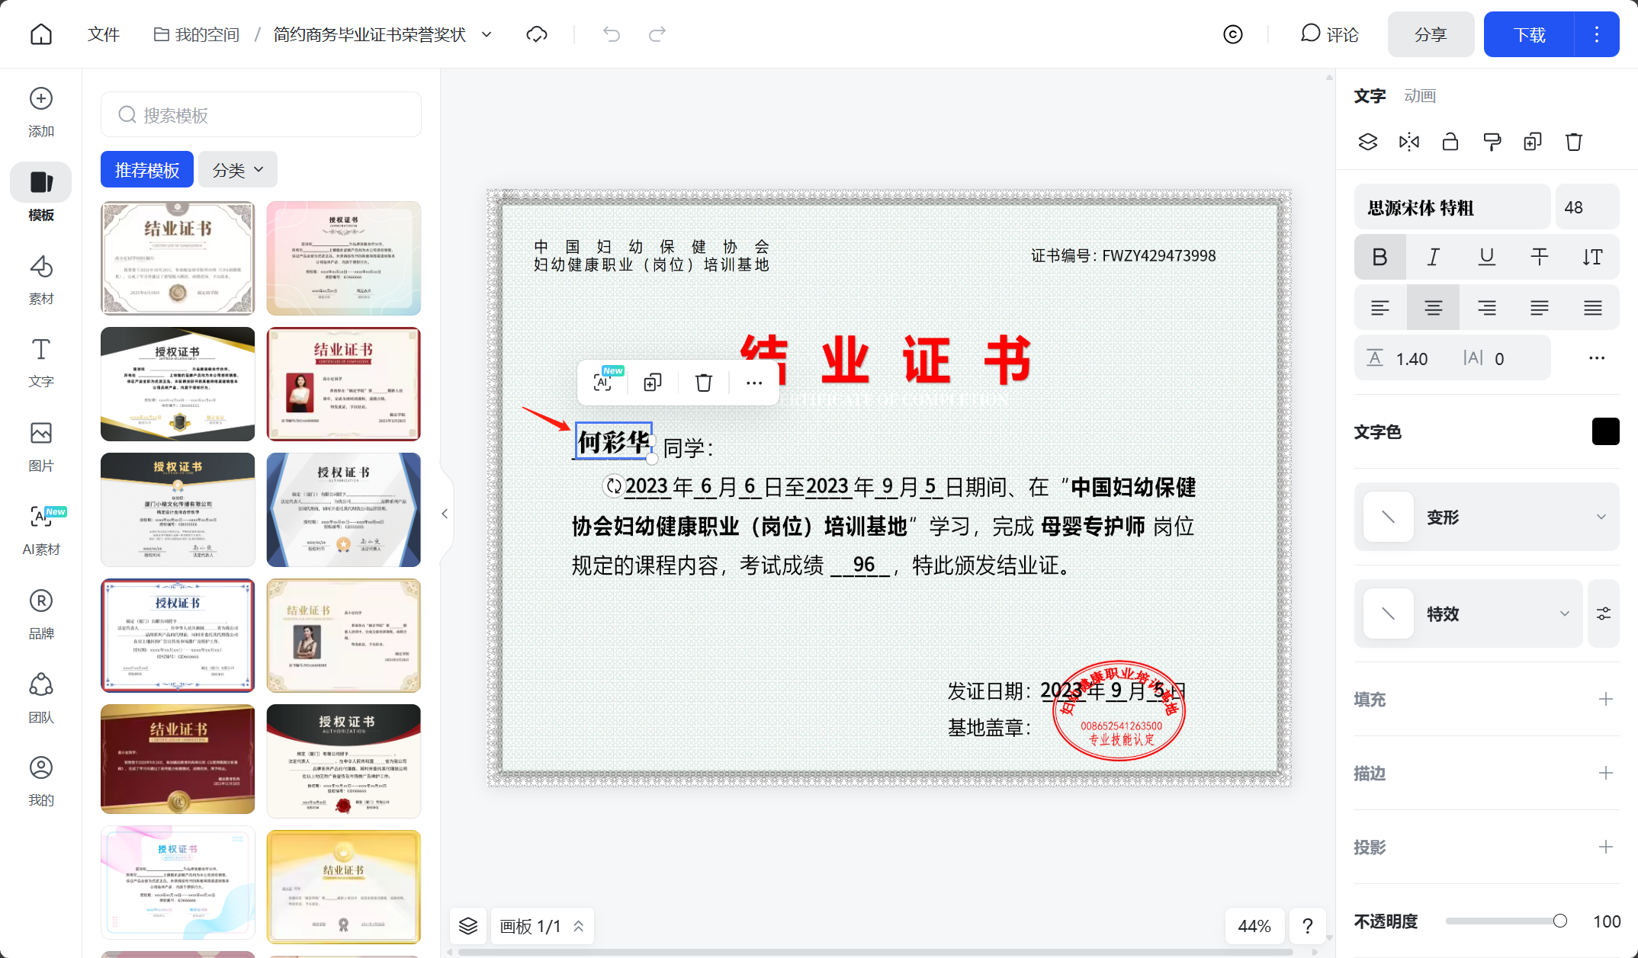1638x958 pixels.
Task: Select the 模板 templates sidebar tab
Action: 41,194
